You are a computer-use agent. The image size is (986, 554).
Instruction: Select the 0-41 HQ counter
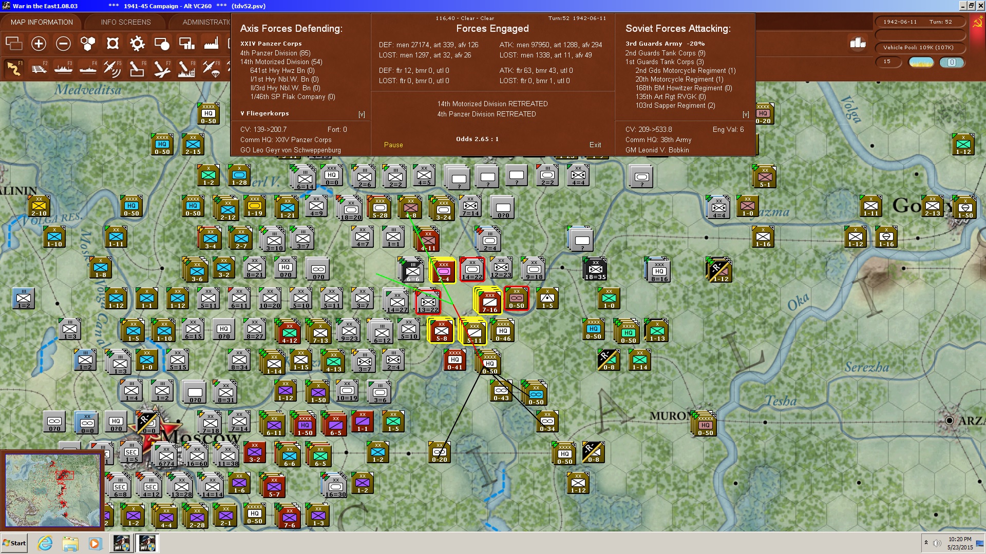tap(455, 360)
